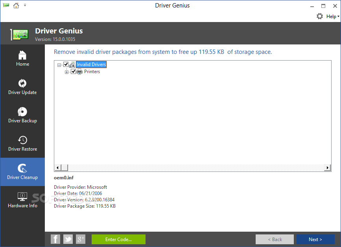Select the Printers tree item
341x247 pixels.
(92, 72)
